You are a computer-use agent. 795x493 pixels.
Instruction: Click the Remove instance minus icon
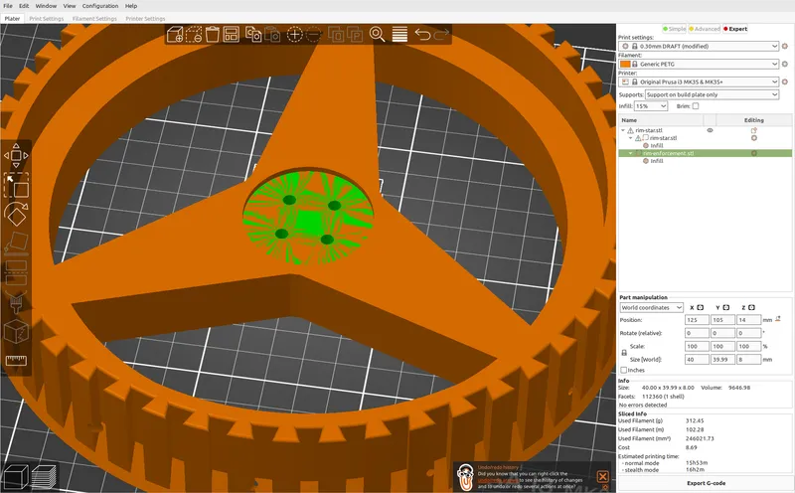coord(313,35)
